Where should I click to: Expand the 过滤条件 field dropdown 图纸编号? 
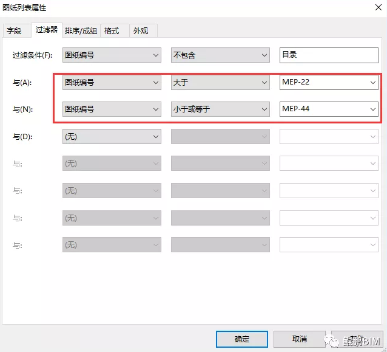[112, 55]
